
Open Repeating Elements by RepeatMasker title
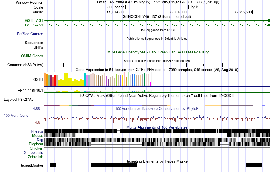point(157,161)
